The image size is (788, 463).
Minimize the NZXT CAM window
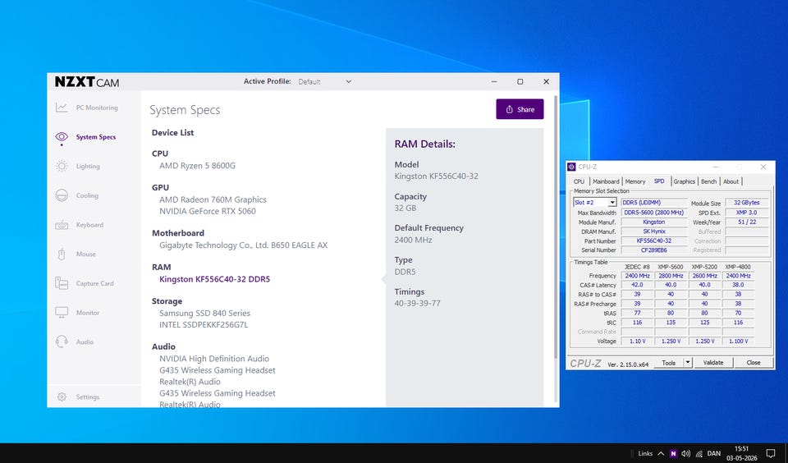click(494, 81)
